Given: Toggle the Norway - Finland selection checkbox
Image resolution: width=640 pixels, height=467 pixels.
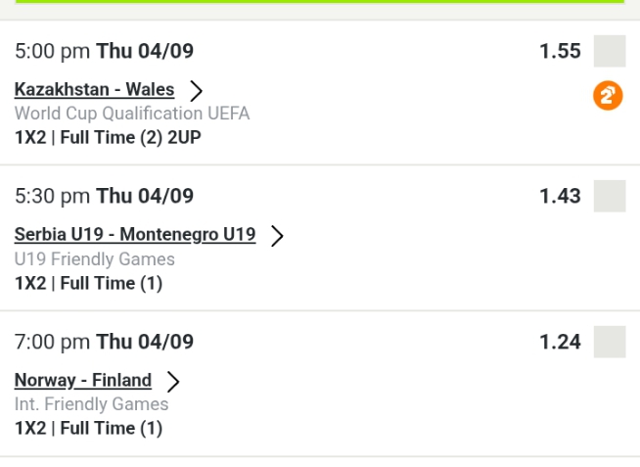Looking at the screenshot, I should [x=609, y=342].
